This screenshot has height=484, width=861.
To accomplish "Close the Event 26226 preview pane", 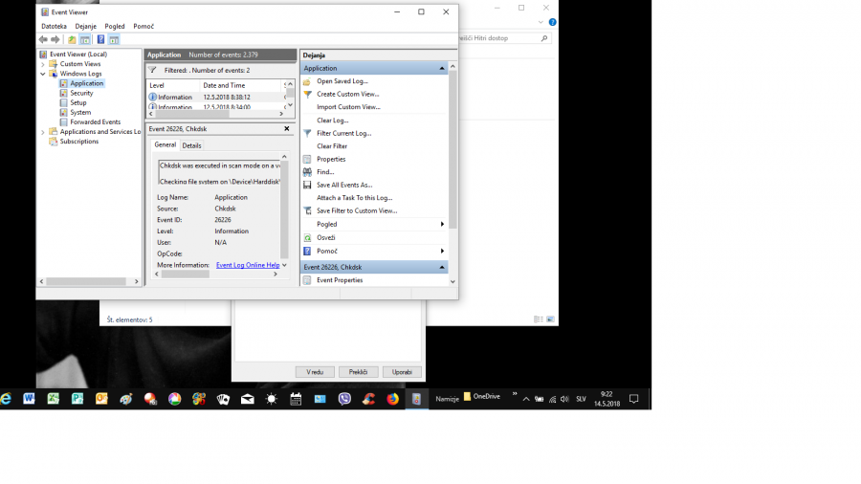I will click(x=286, y=128).
